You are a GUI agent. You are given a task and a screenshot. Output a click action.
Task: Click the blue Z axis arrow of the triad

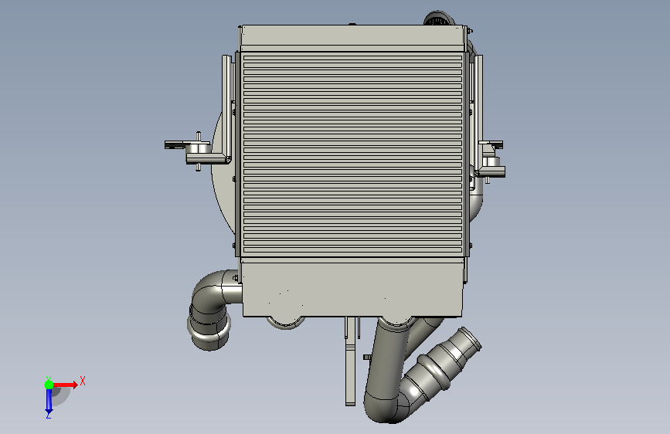(x=49, y=401)
